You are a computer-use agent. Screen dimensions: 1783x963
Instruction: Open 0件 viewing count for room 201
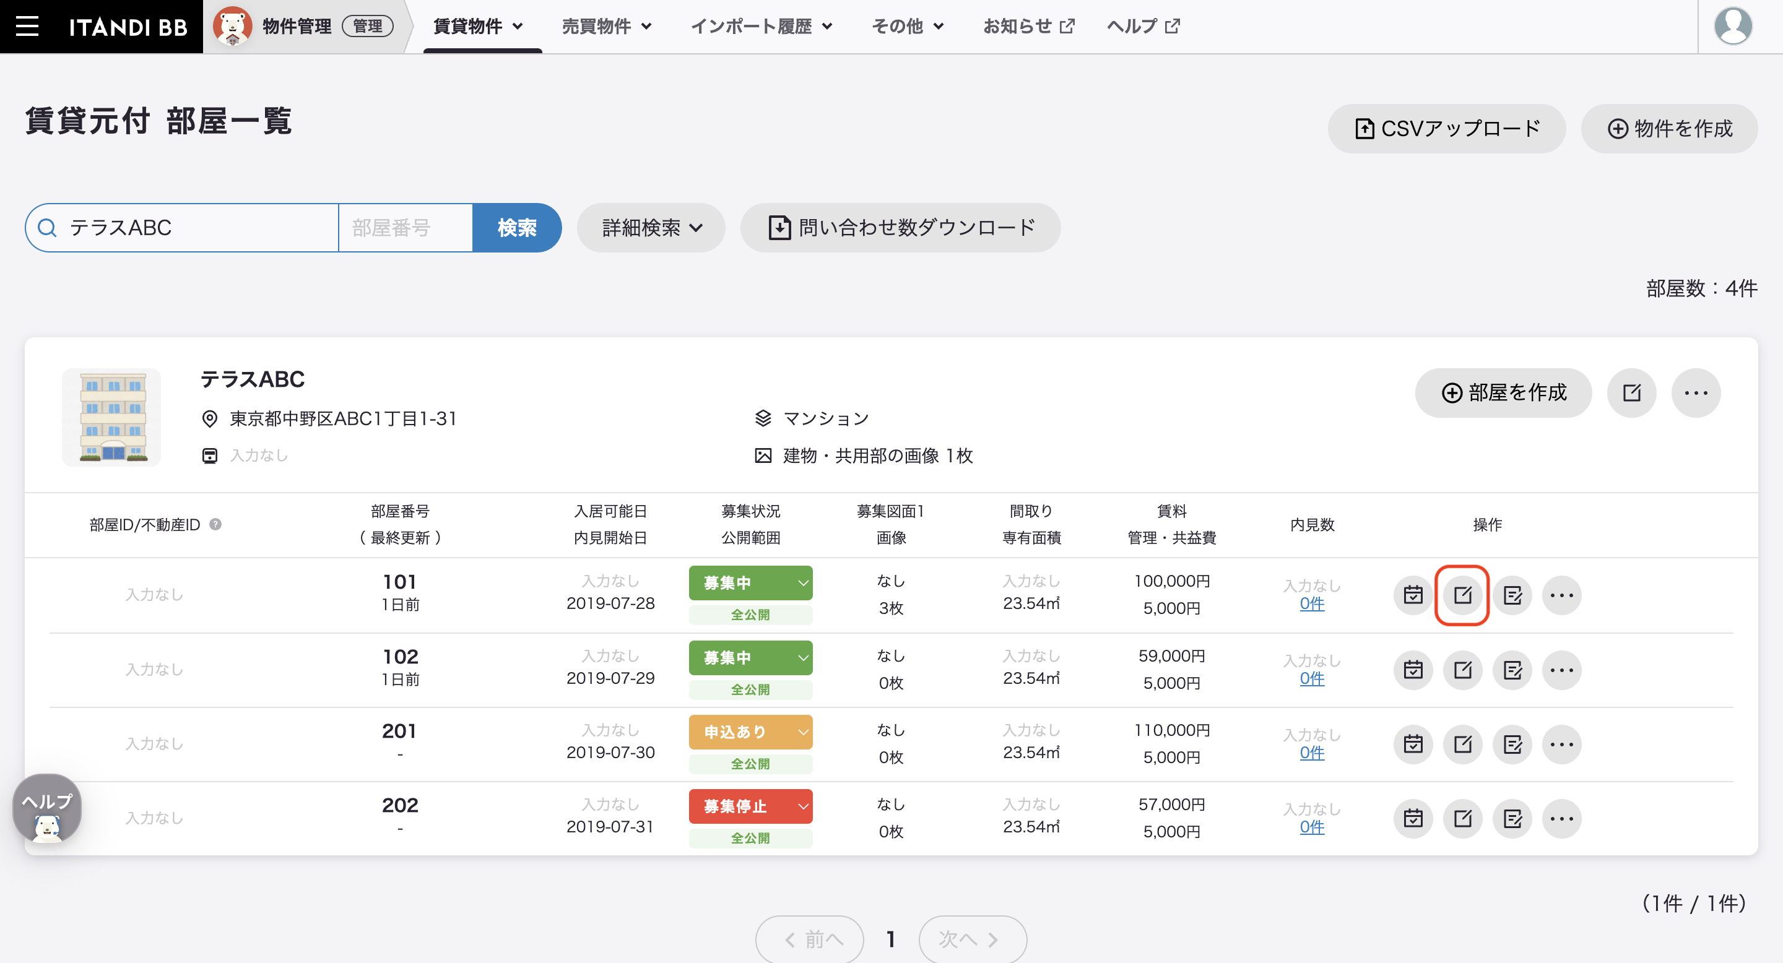(1312, 753)
